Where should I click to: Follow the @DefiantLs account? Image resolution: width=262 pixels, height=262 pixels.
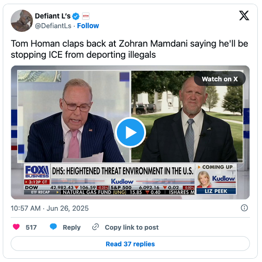tap(88, 26)
